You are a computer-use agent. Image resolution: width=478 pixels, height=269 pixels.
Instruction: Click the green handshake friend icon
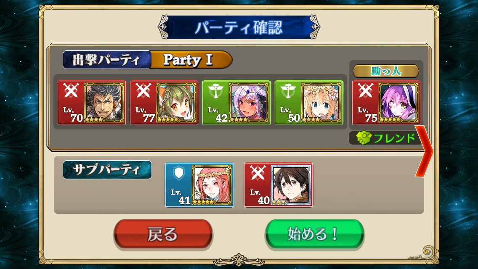point(364,138)
